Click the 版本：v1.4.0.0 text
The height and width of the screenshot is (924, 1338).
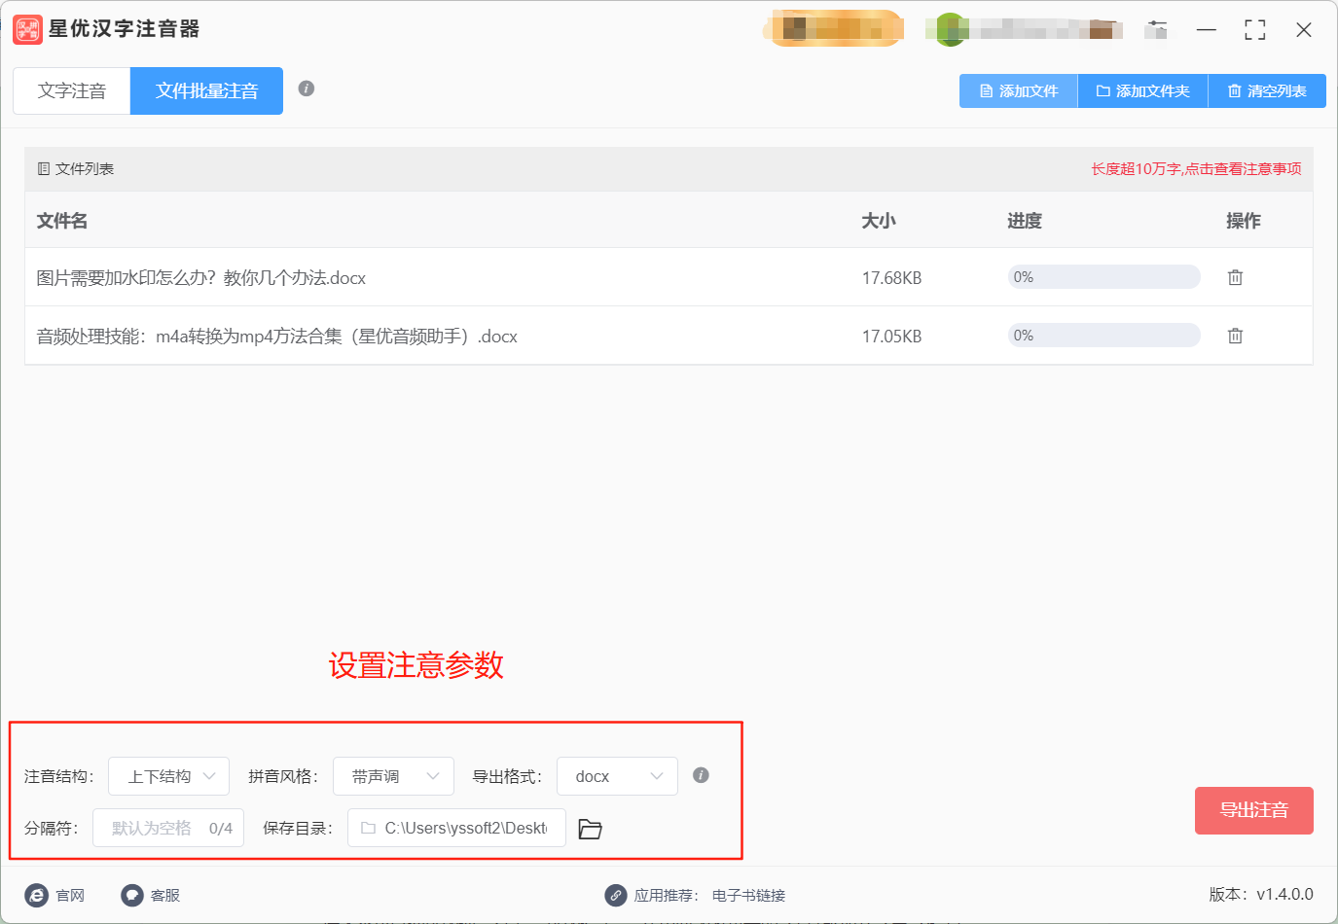coord(1261,894)
